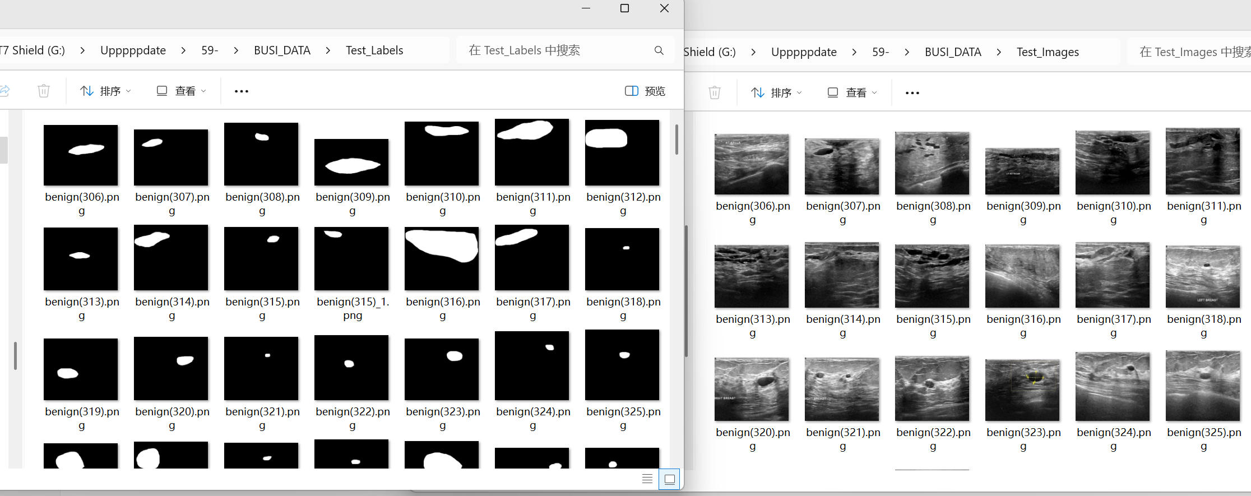Click the share icon in Test_Labels toolbar

click(4, 91)
